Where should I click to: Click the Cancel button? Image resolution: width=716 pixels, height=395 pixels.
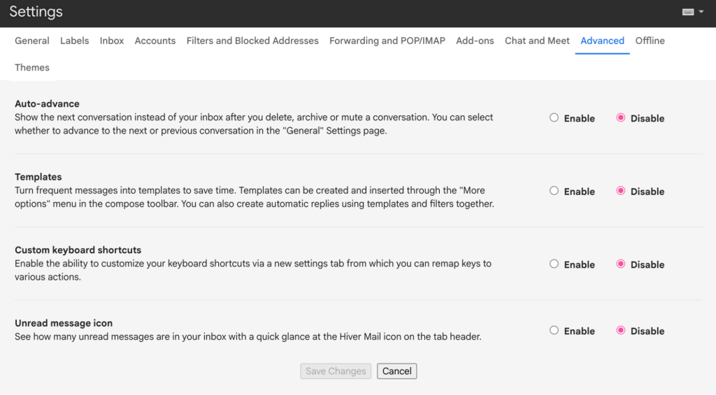pos(397,371)
